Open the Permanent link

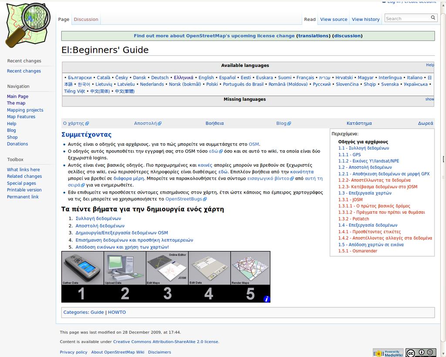click(x=23, y=197)
